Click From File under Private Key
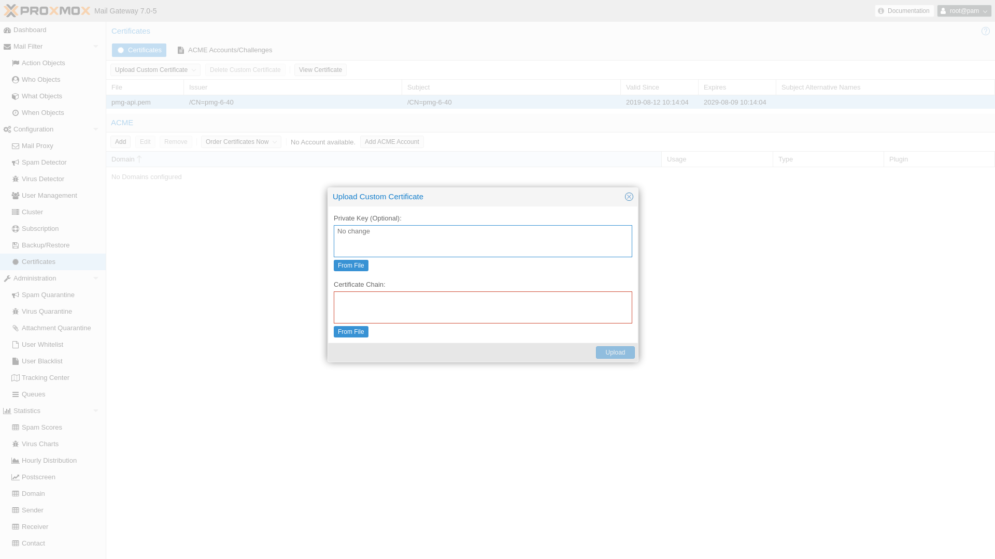This screenshot has width=995, height=559. (351, 266)
